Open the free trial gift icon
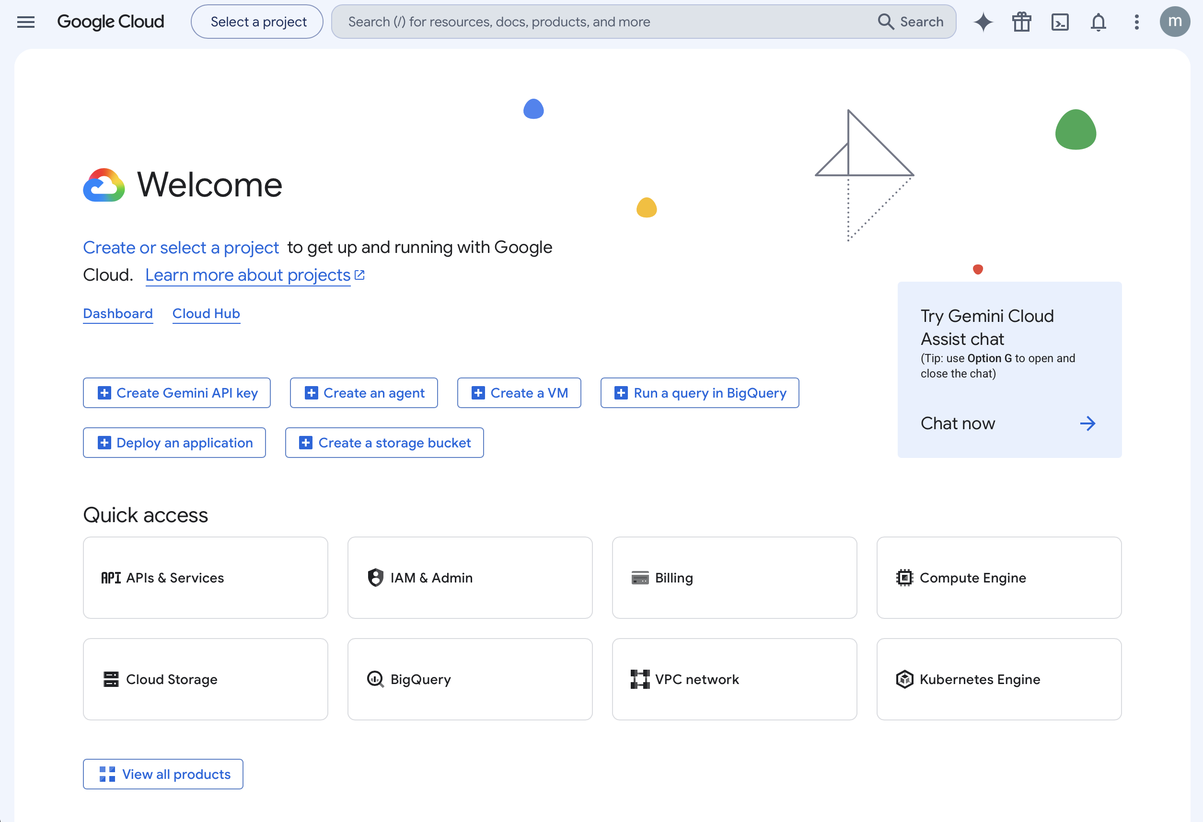This screenshot has height=822, width=1203. pyautogui.click(x=1022, y=22)
